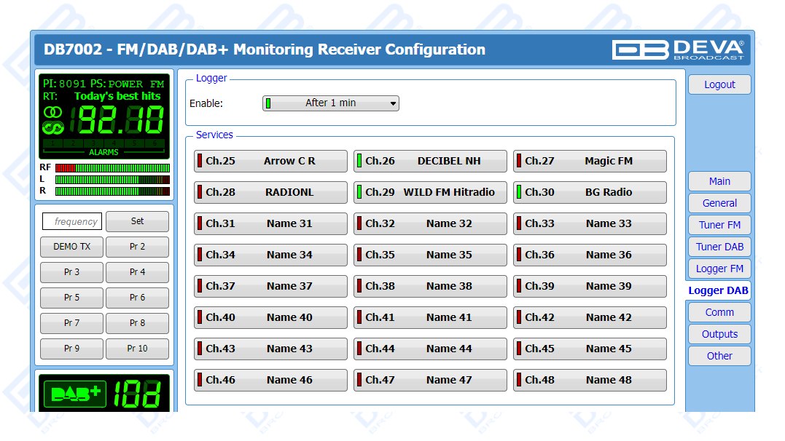Click the red LED on Ch.25
Screen dimensions: 785x441
[x=200, y=161]
